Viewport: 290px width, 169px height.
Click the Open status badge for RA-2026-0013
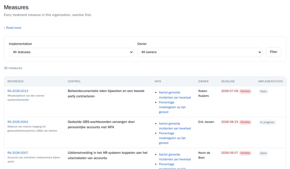[263, 91]
